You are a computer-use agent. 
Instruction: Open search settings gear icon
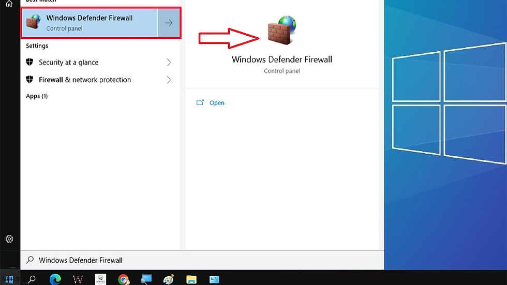[9, 239]
